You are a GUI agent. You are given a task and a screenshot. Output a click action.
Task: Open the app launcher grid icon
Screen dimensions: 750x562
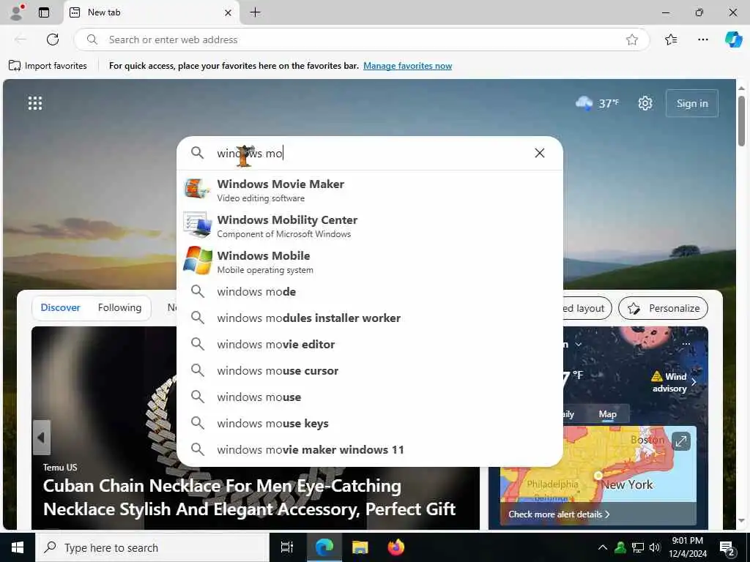click(35, 103)
